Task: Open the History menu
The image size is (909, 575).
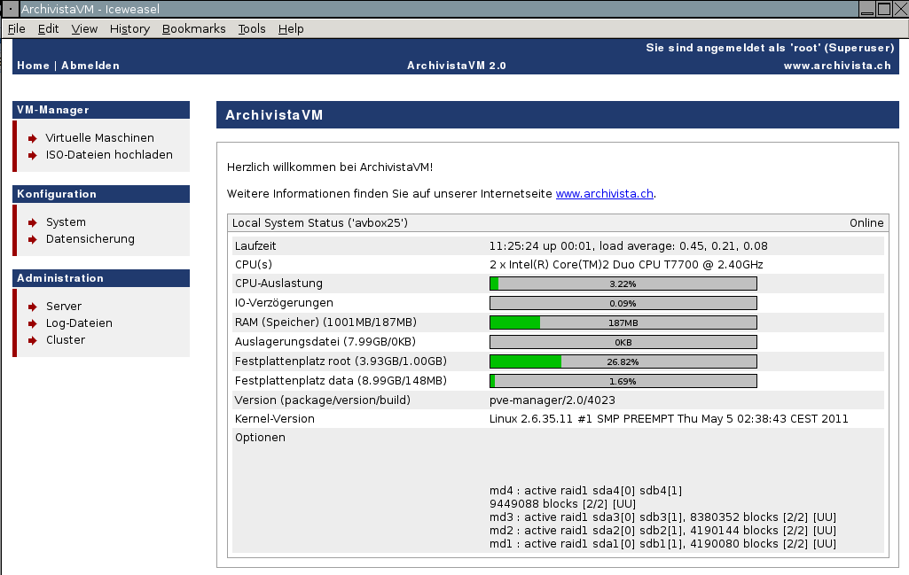Action: coord(129,28)
